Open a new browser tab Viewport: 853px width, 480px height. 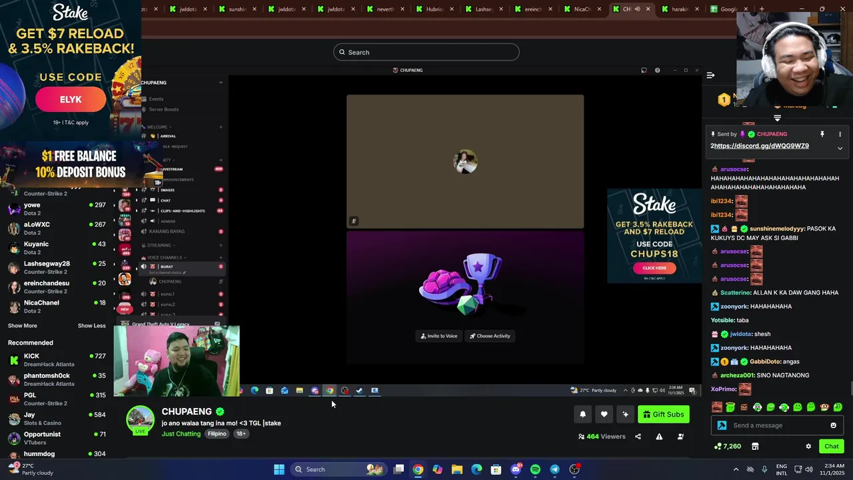pyautogui.click(x=761, y=9)
